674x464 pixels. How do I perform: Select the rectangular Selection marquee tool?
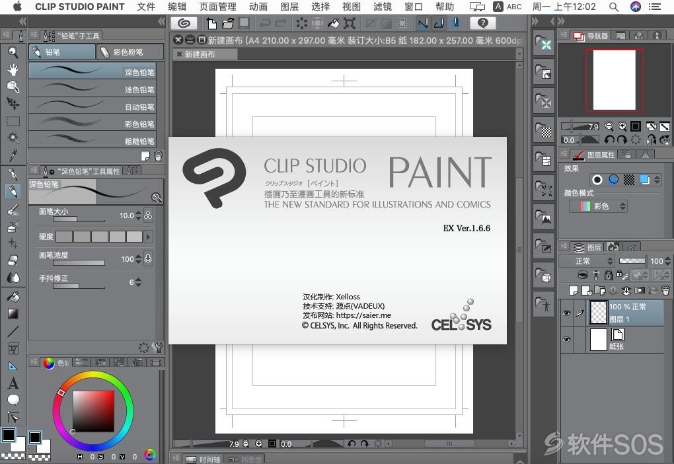[13, 121]
